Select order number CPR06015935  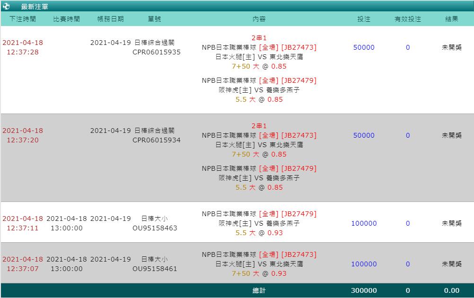click(x=157, y=52)
